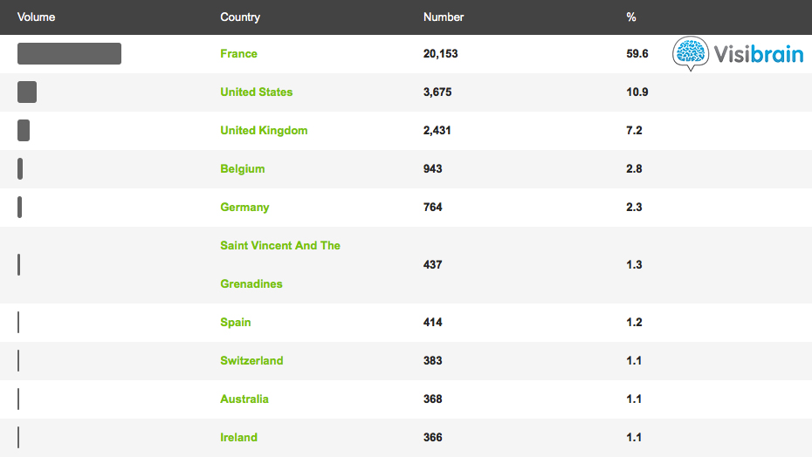
Task: Select the 59.6 percent cell for France
Action: [637, 54]
